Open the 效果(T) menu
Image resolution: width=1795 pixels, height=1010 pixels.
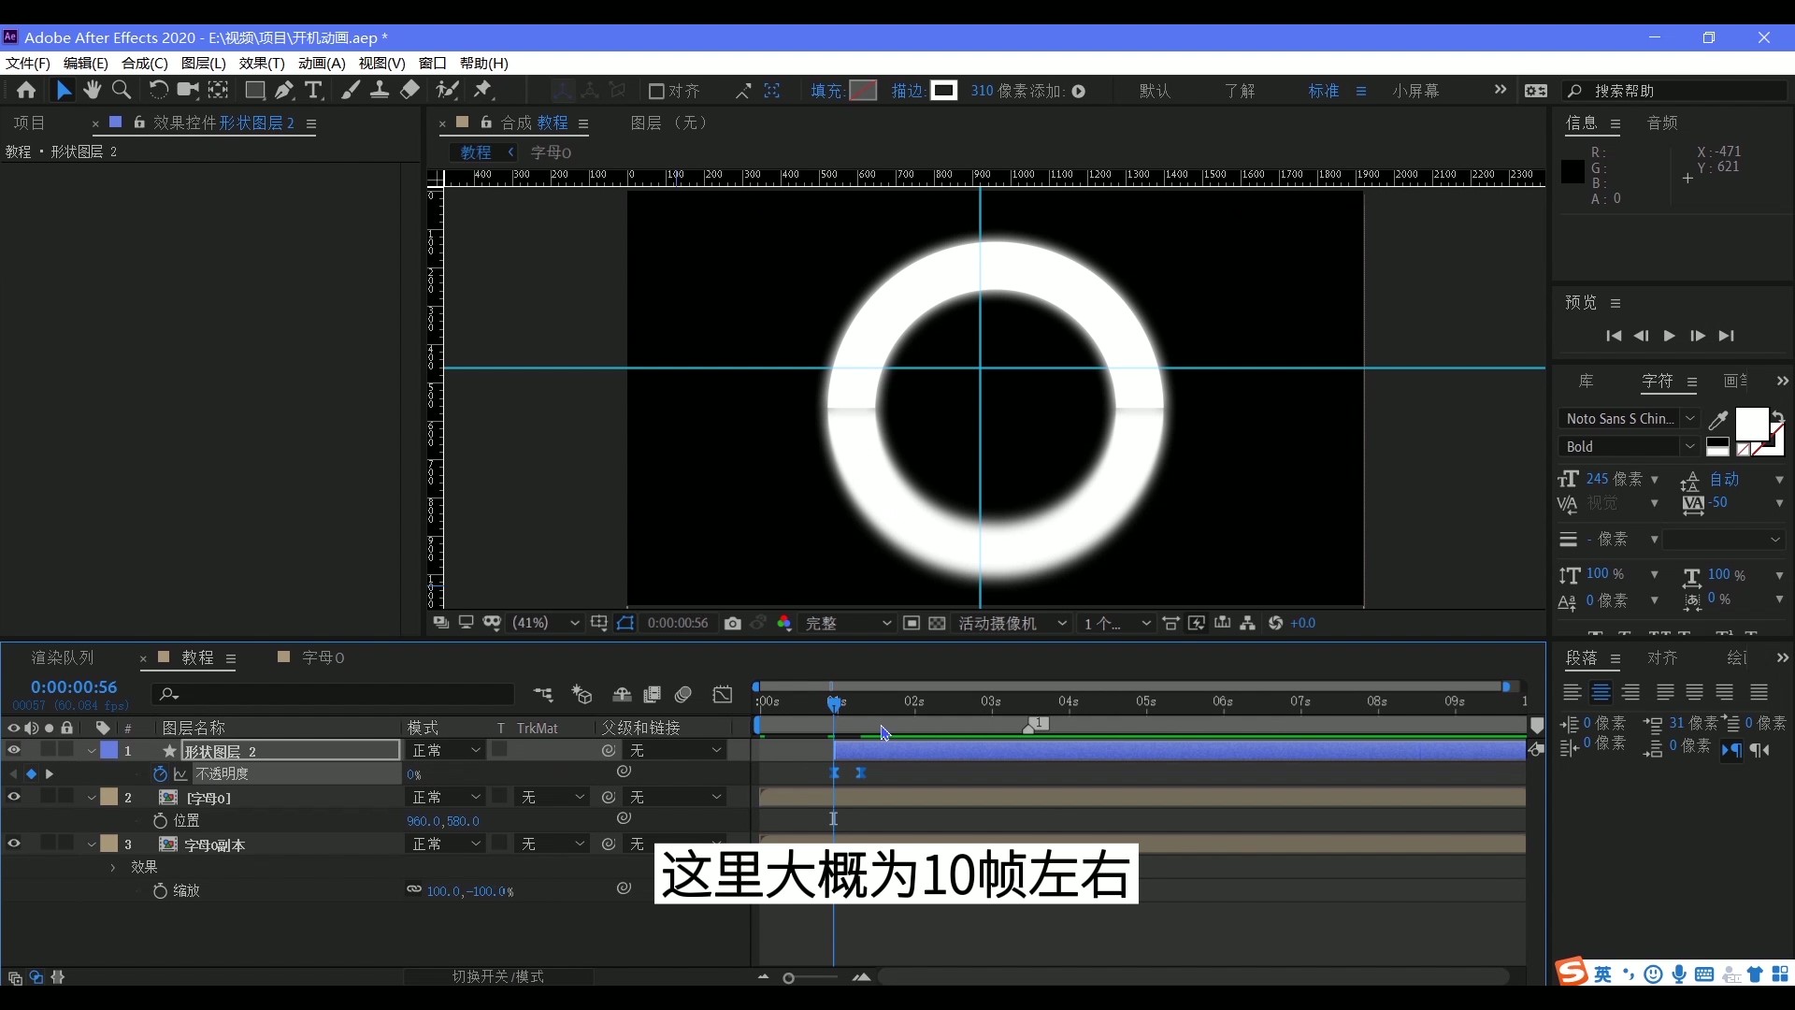pos(261,64)
